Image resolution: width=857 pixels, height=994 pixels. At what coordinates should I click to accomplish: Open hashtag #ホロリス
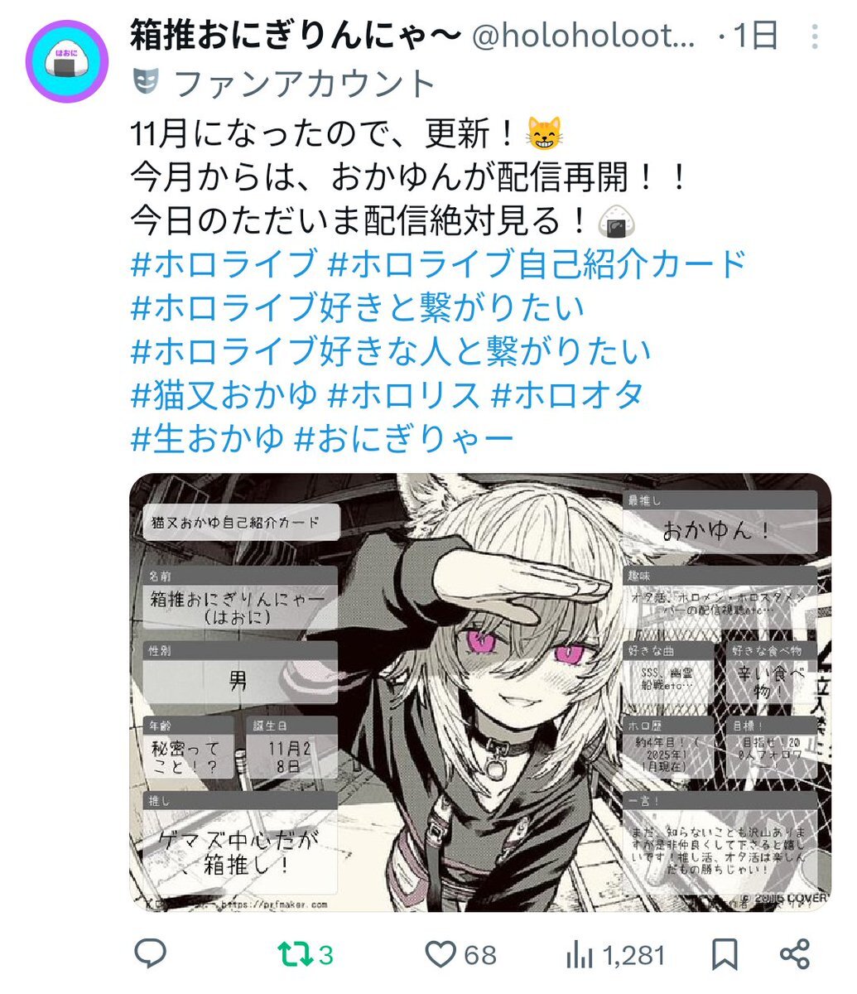point(404,394)
